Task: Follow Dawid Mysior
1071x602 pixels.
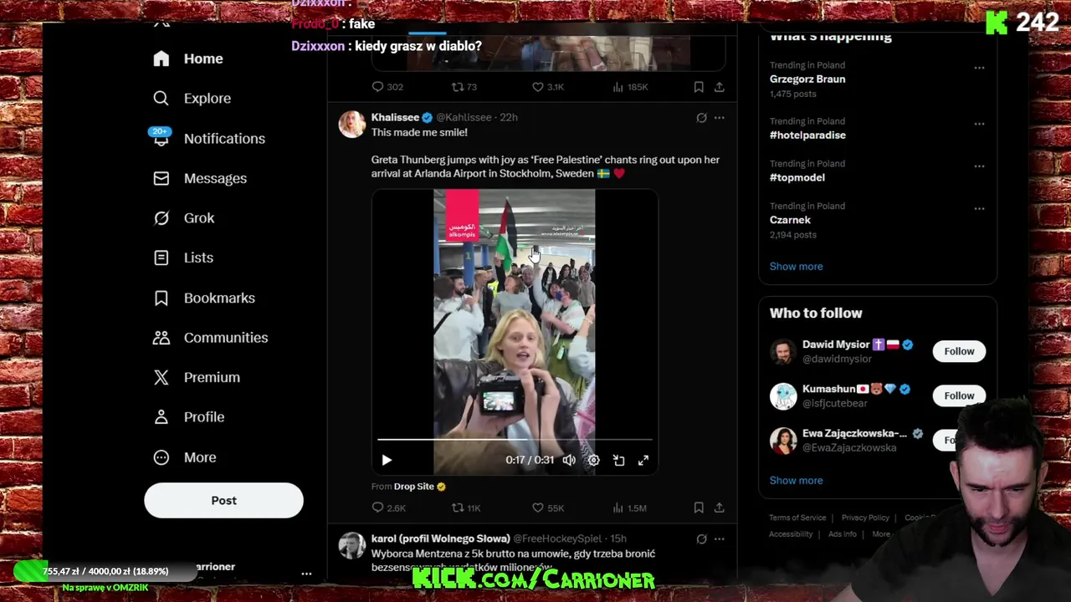Action: pos(959,351)
